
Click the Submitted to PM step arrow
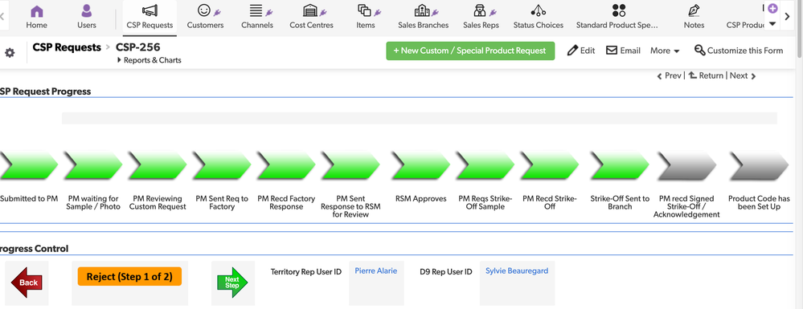[x=29, y=166]
